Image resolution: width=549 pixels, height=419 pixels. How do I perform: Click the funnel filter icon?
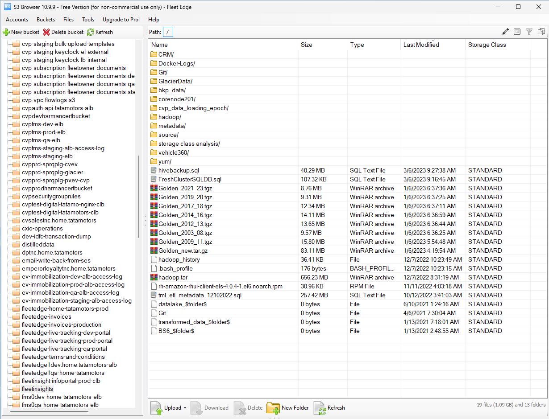(x=529, y=32)
